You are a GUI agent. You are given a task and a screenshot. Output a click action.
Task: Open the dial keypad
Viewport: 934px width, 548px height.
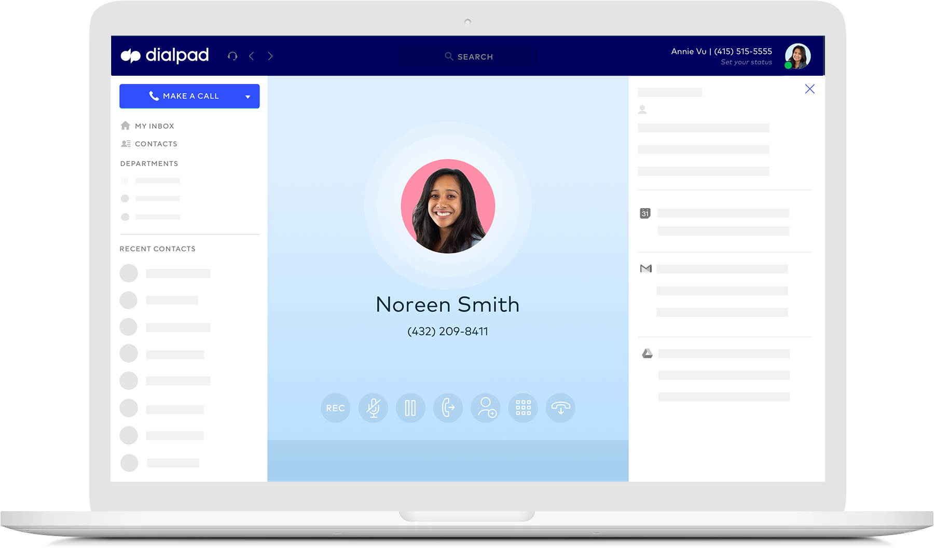point(523,408)
